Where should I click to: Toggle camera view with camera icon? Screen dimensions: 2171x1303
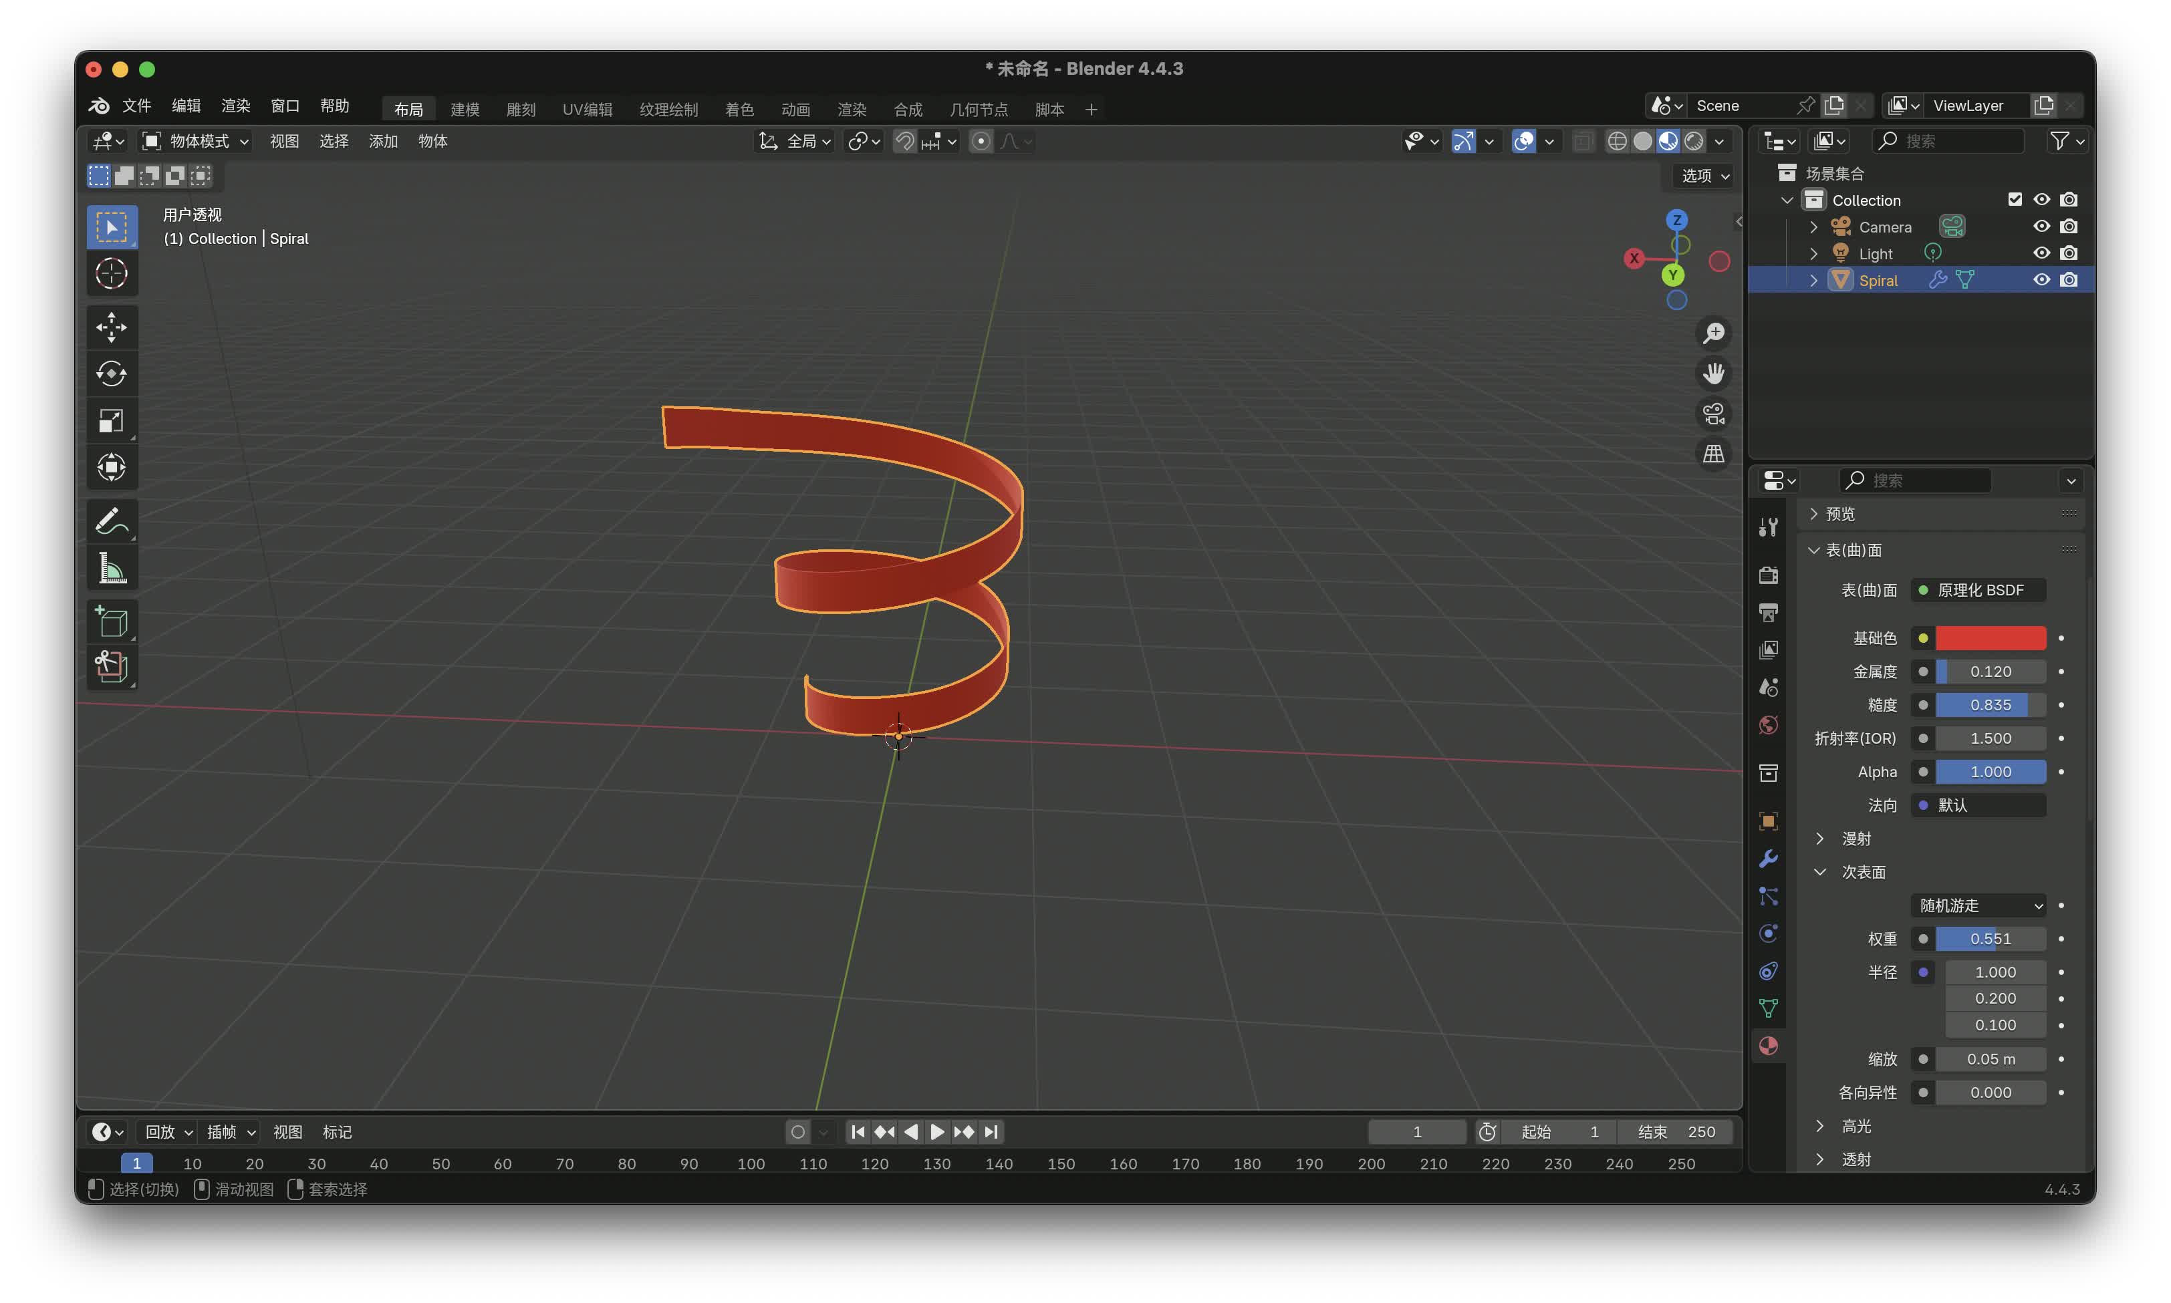(x=1713, y=414)
